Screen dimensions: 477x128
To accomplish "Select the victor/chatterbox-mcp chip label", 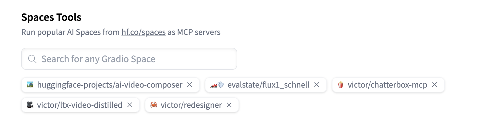I will click(387, 85).
